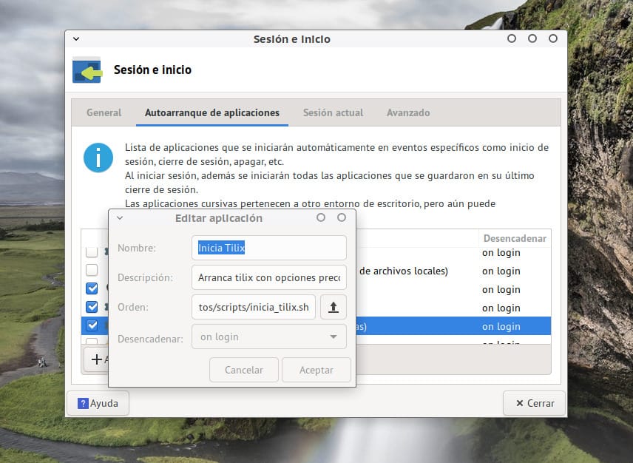
Task: Open the Avanzado tab
Action: (x=407, y=112)
